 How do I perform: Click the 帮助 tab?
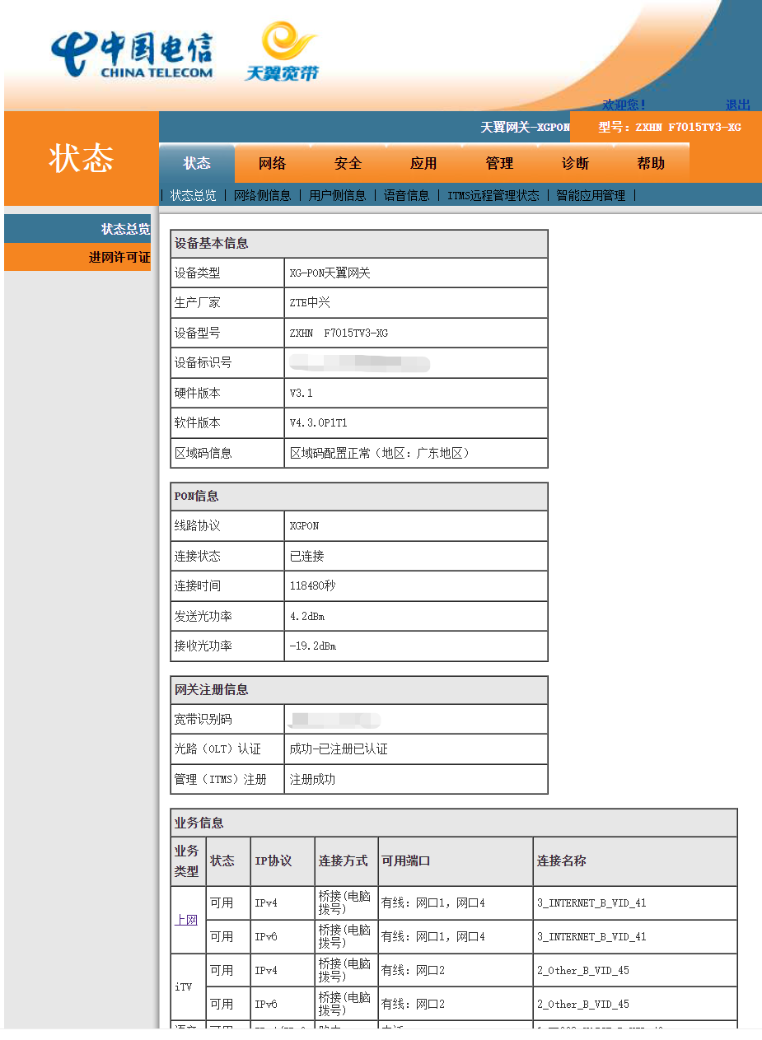[651, 163]
